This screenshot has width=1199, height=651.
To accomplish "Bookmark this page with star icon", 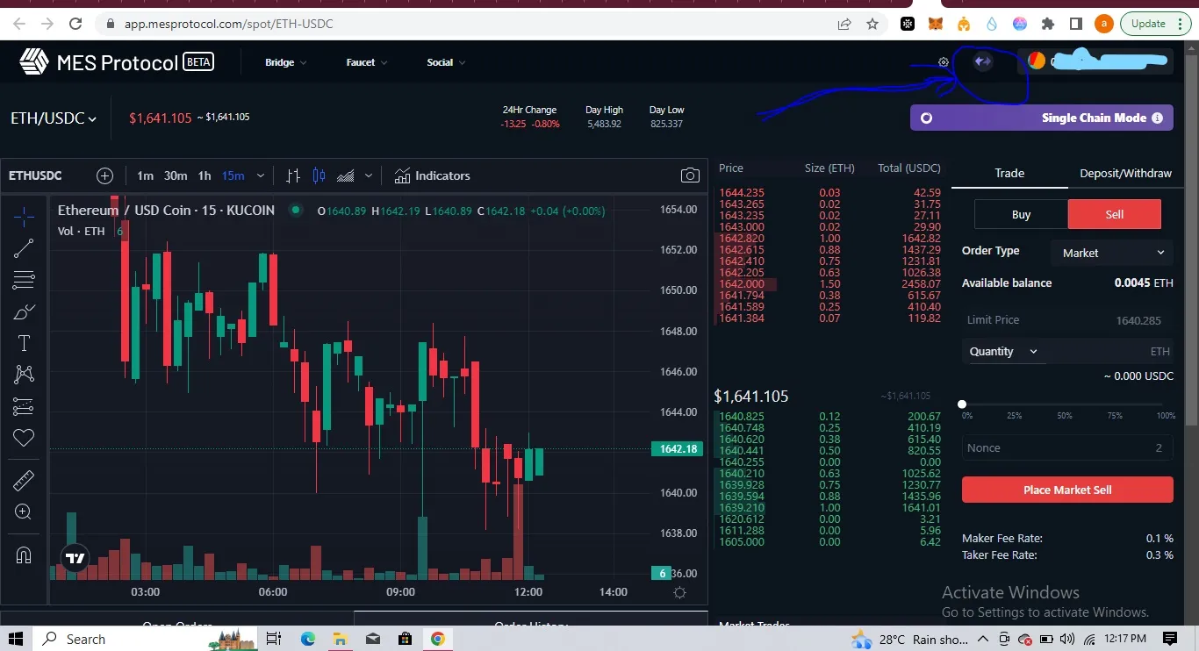I will click(872, 24).
